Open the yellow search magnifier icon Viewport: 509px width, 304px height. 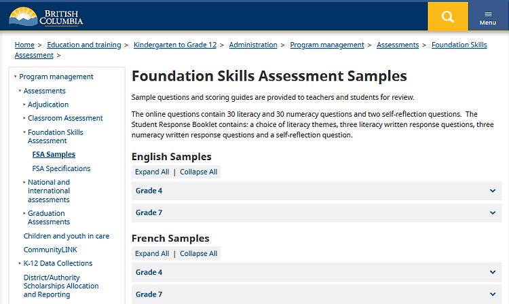point(448,16)
